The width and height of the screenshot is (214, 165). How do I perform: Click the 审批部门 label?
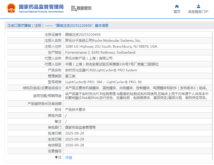(55, 127)
